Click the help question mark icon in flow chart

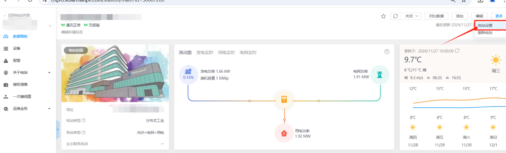387,52
